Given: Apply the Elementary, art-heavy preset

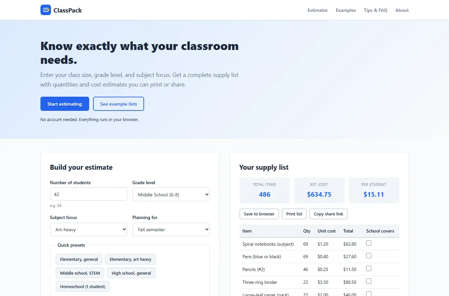Looking at the screenshot, I should click(131, 259).
